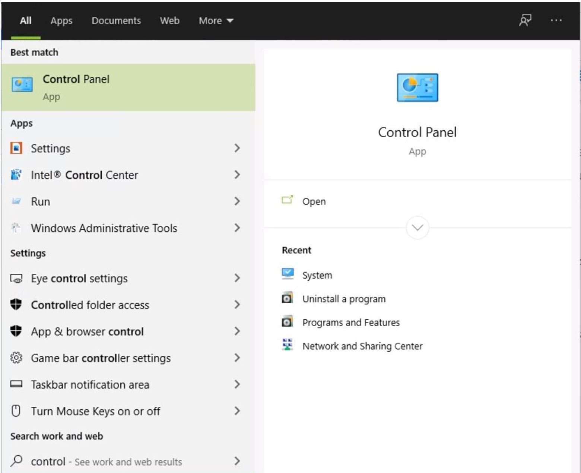581x473 pixels.
Task: Click the shield icon beside Controlled folder access
Action: 16,305
